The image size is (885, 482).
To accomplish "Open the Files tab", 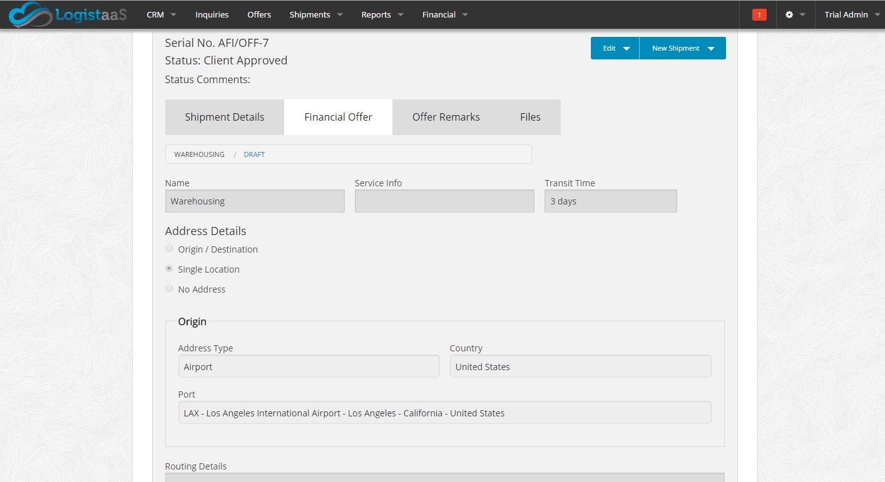I will point(529,117).
